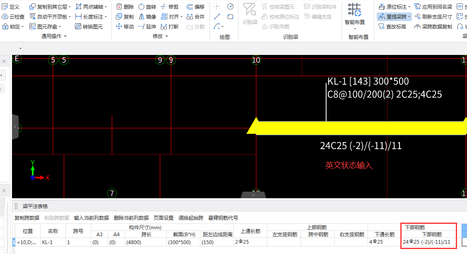467x254 pixels.
Task: Click the 截面 cell showing (300*500)
Action: (184, 242)
